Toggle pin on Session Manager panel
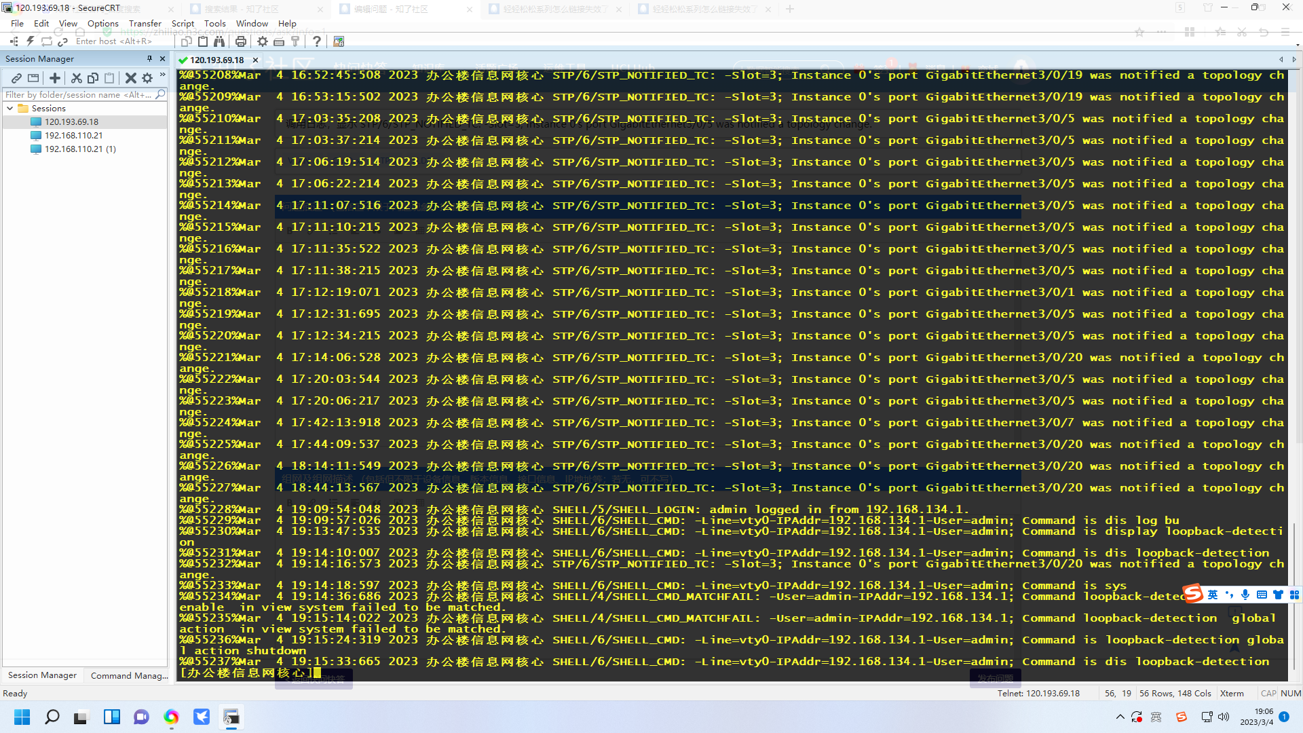The width and height of the screenshot is (1303, 733). [149, 59]
